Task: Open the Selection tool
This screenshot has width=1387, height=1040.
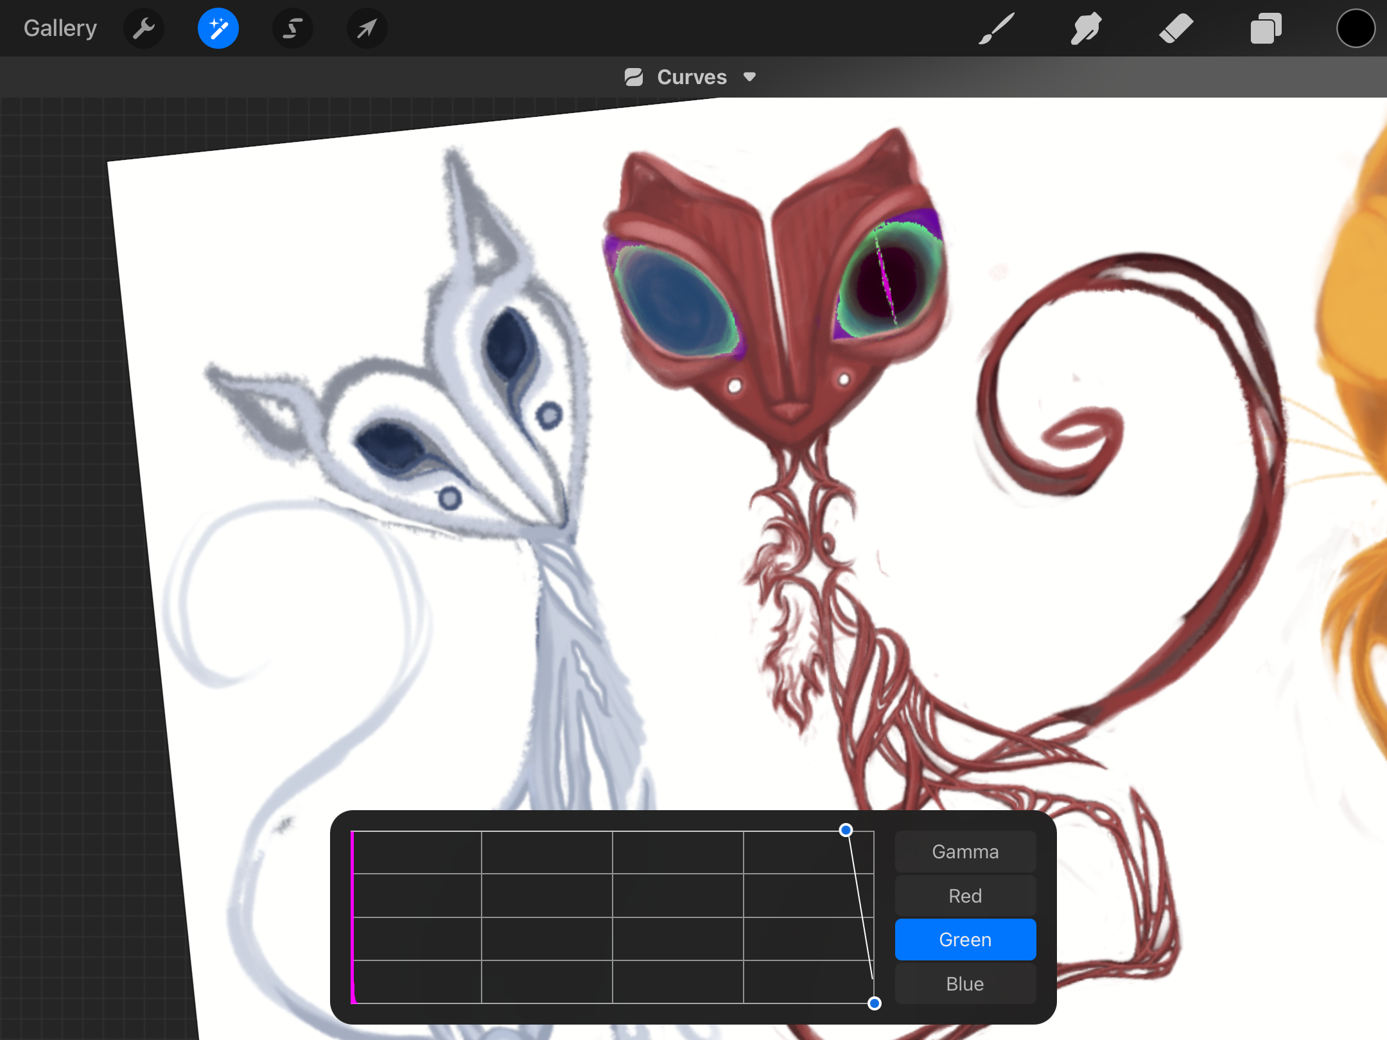Action: 293,28
